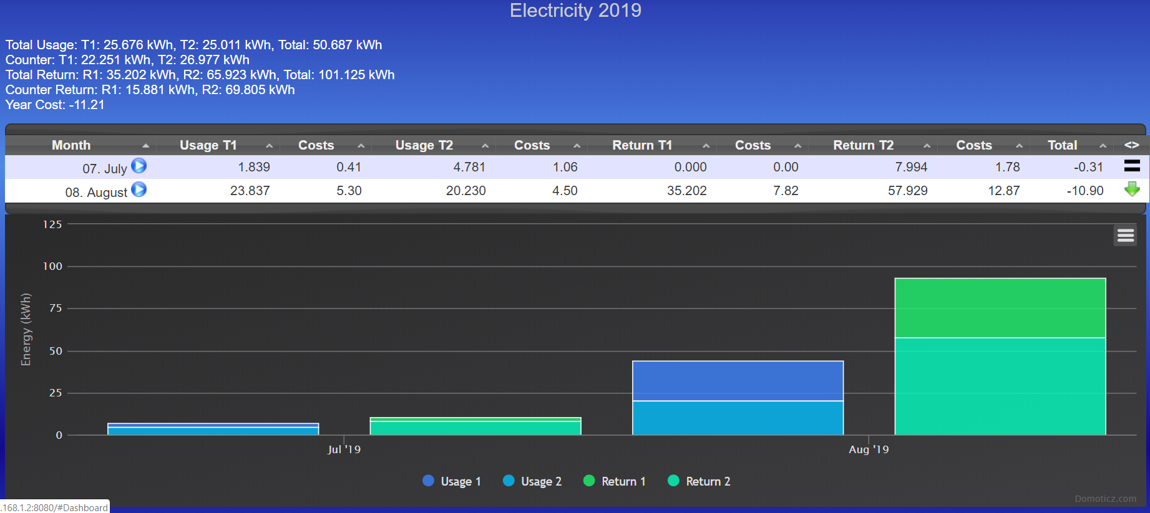The width and height of the screenshot is (1150, 513).
Task: Sort table by Month column
Action: pyautogui.click(x=71, y=145)
